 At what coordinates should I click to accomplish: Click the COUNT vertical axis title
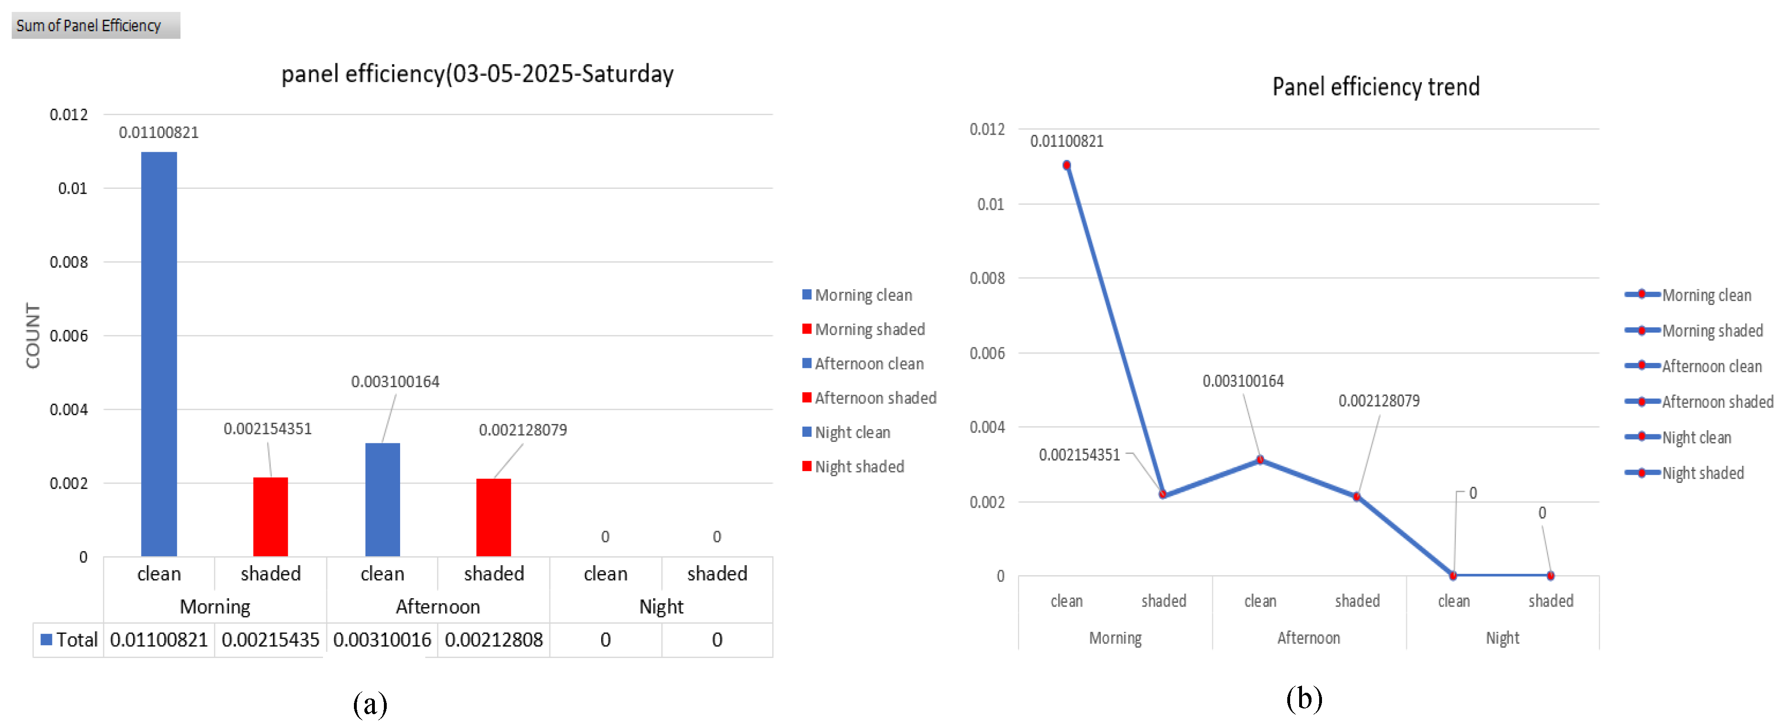click(x=32, y=335)
